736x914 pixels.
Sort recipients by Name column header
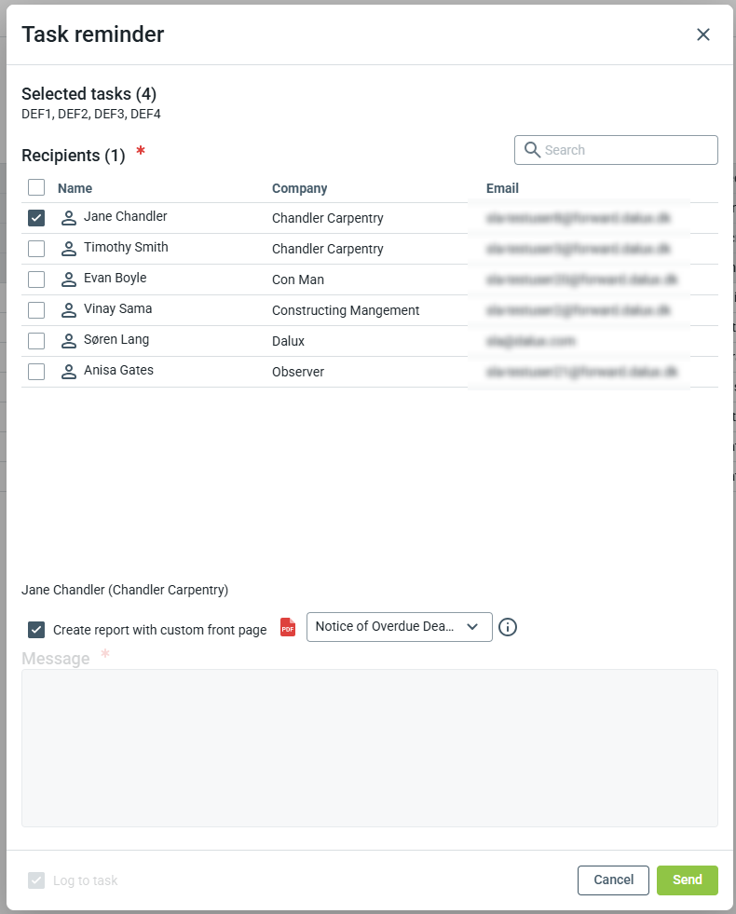pos(75,188)
